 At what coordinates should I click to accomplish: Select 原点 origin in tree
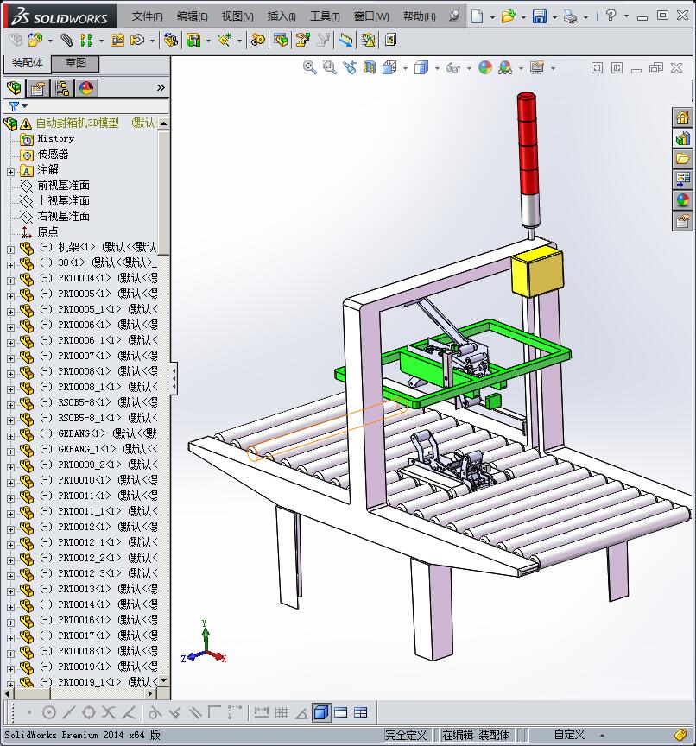[x=47, y=231]
